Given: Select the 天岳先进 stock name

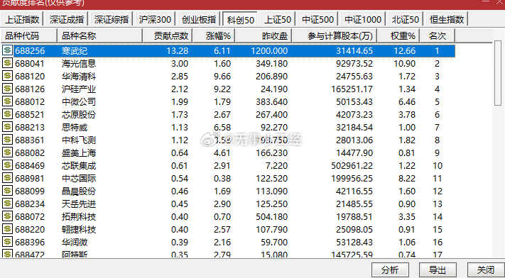Looking at the screenshot, I should click(79, 204).
